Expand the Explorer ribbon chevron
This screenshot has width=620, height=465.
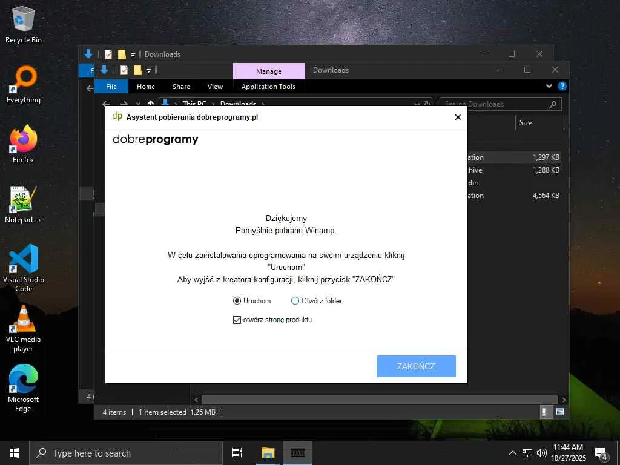tap(549, 86)
